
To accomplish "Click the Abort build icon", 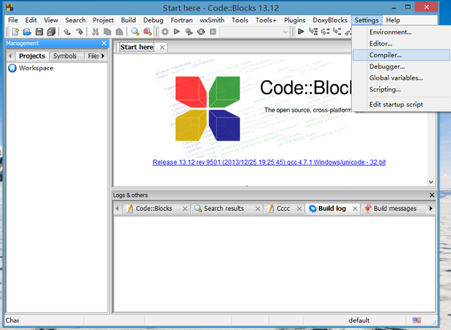I will [213, 32].
